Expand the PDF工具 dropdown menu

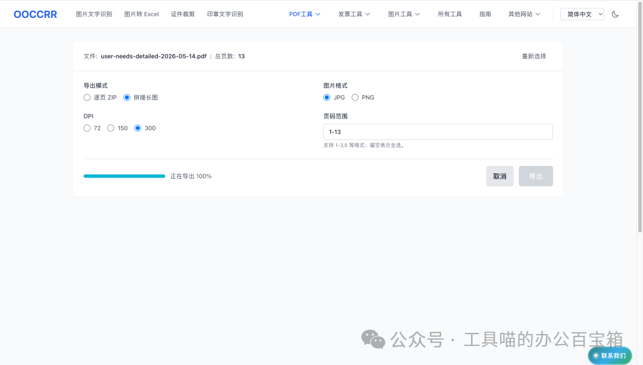[x=305, y=14]
